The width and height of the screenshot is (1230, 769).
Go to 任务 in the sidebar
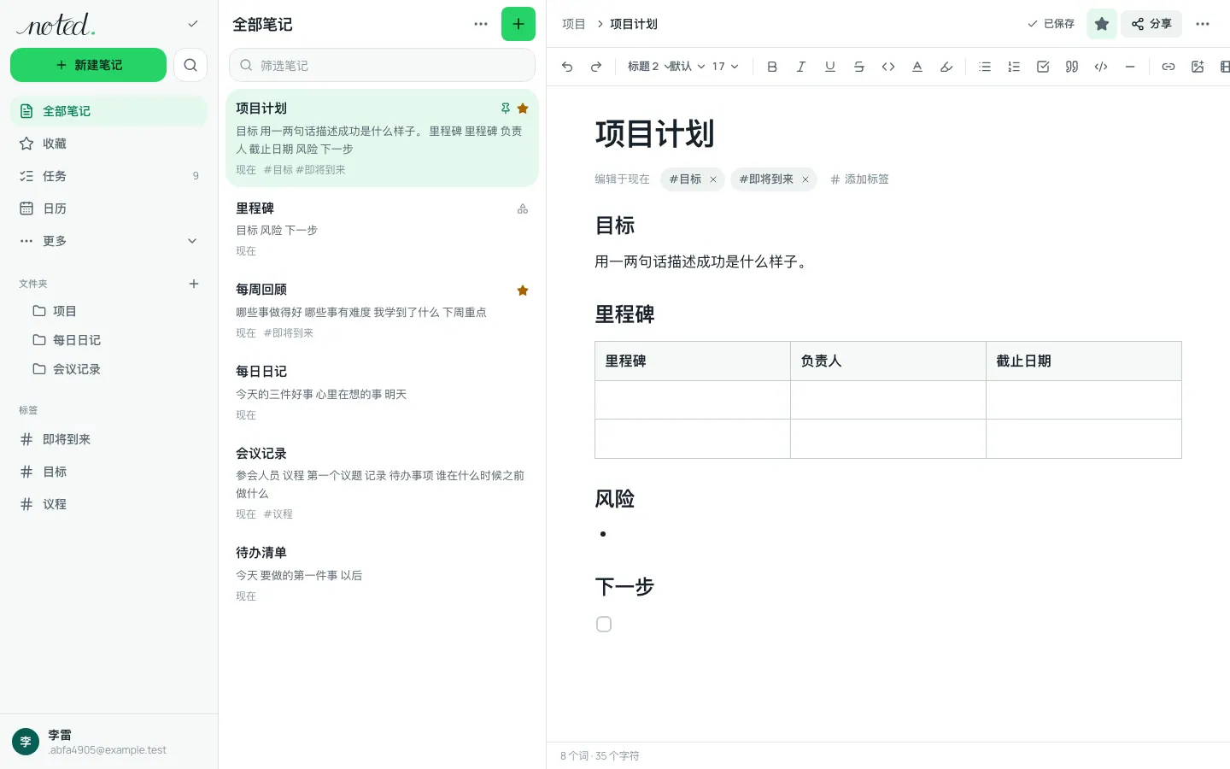click(108, 176)
